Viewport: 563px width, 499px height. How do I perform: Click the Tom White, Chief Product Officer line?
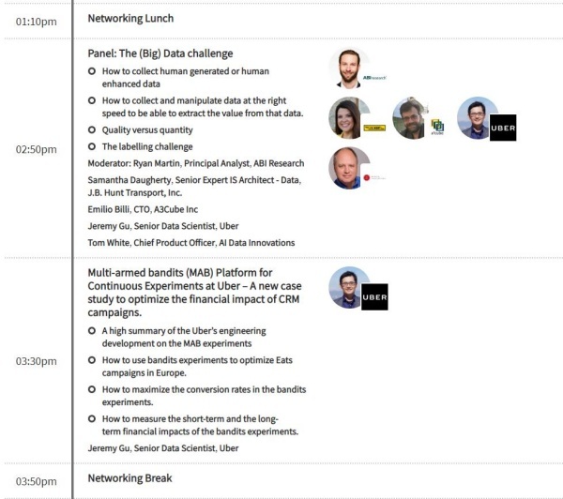click(x=191, y=243)
